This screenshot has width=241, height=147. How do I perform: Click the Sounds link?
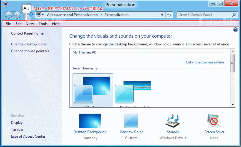point(173,132)
